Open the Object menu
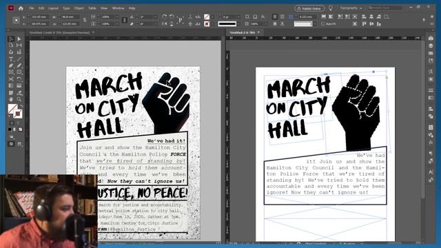Image resolution: width=441 pixels, height=248 pixels. tap(79, 8)
